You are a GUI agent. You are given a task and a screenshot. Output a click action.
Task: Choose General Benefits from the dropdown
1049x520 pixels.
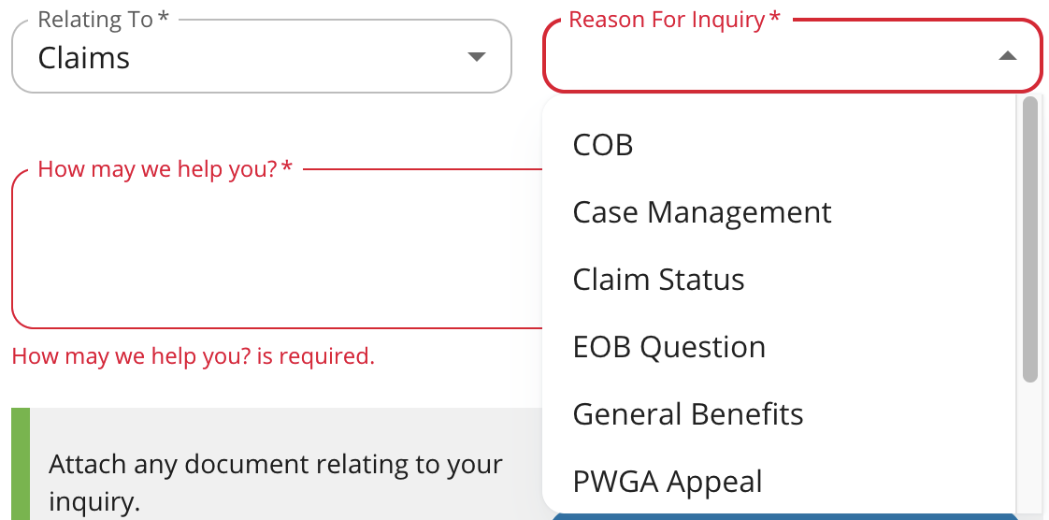tap(687, 414)
